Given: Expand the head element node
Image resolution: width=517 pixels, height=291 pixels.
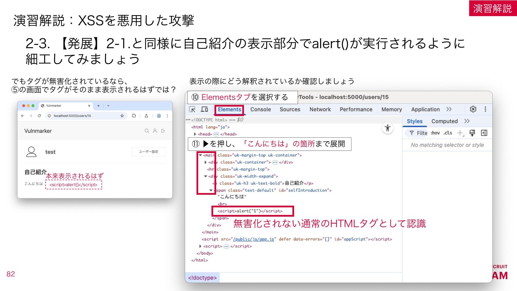Looking at the screenshot, I should [x=195, y=134].
